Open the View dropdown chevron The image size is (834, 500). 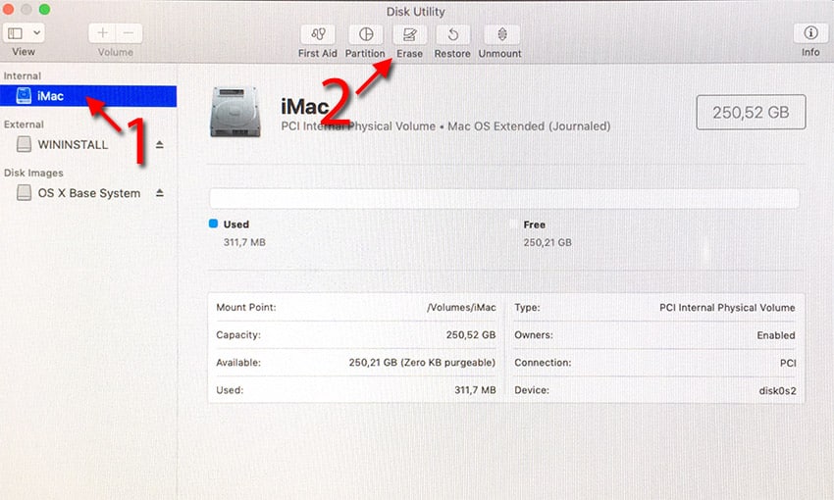point(37,33)
